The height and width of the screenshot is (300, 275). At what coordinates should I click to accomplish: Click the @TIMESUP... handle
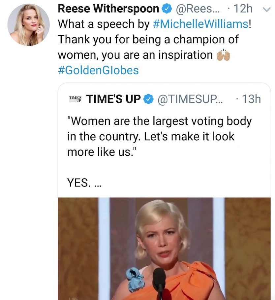190,99
